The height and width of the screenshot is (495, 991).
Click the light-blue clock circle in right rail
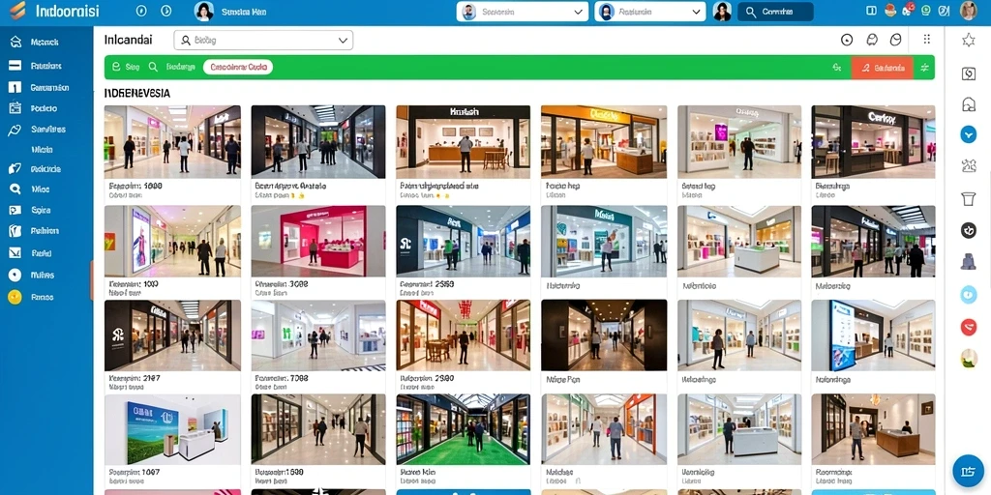(x=968, y=294)
